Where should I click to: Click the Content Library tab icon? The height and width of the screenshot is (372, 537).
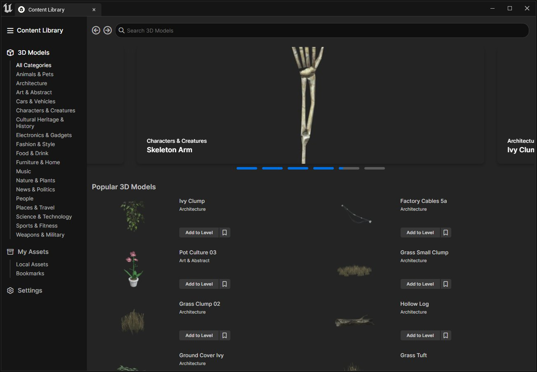click(x=21, y=9)
